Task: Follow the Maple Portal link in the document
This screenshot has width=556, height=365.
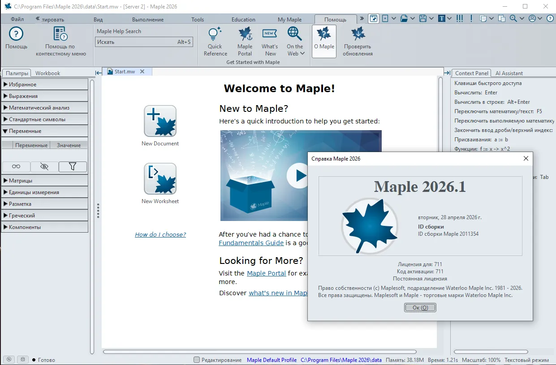Action: [266, 273]
